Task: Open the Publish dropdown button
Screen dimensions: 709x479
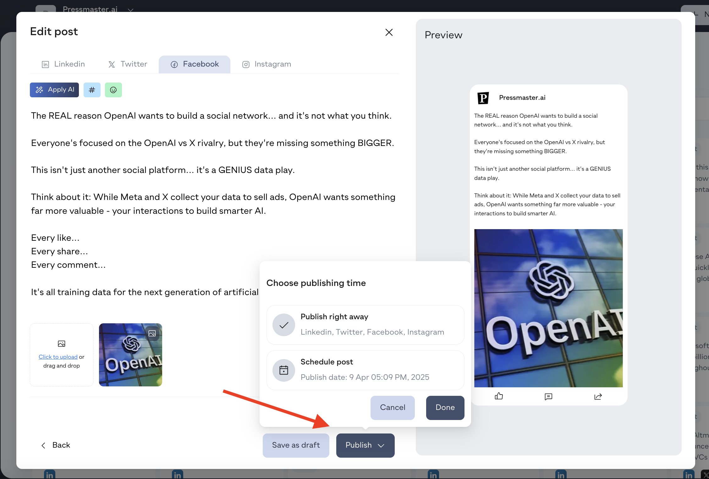Action: pos(365,445)
